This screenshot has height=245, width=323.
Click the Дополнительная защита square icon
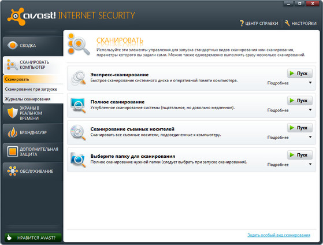tap(13, 151)
